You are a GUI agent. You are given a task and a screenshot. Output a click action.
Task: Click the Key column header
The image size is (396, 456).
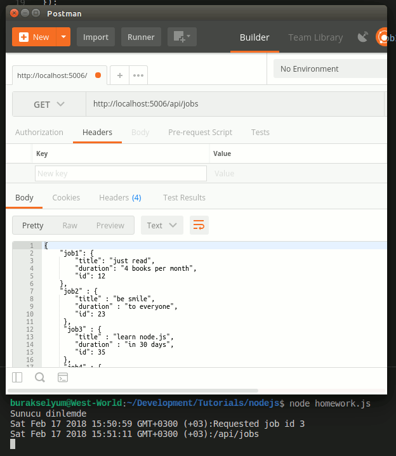click(x=42, y=153)
